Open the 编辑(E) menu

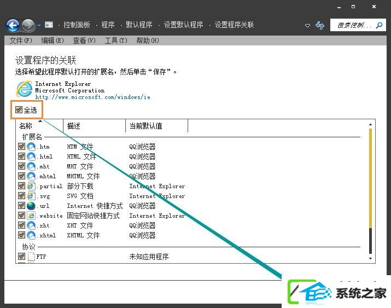point(52,40)
